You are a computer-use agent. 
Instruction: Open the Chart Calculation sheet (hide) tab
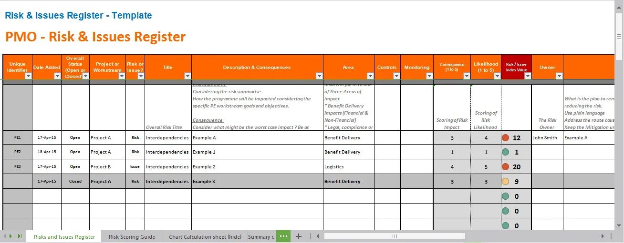tap(205, 237)
